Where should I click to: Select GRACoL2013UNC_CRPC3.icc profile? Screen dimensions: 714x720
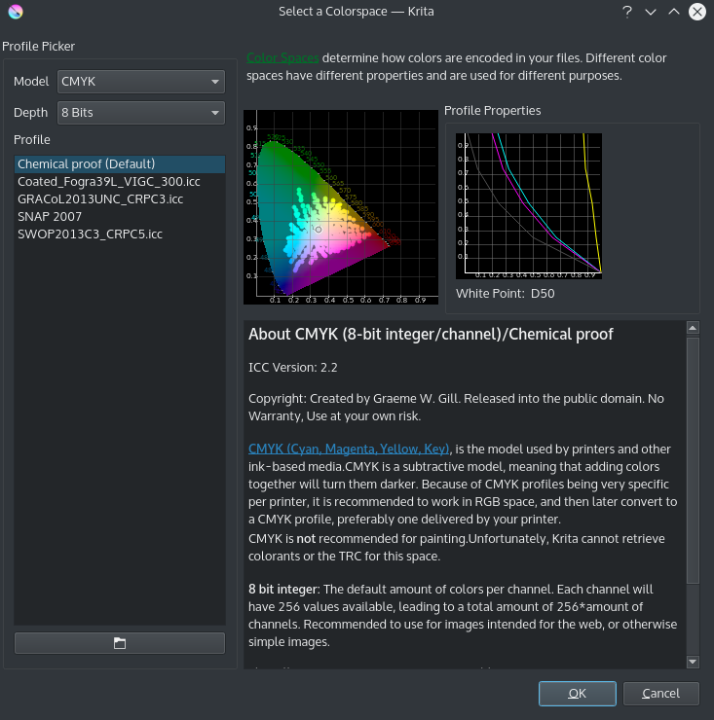click(x=120, y=198)
